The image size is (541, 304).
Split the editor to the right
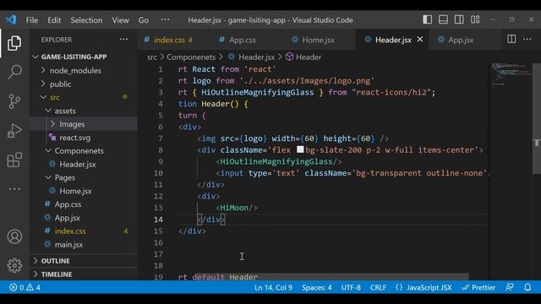point(511,40)
